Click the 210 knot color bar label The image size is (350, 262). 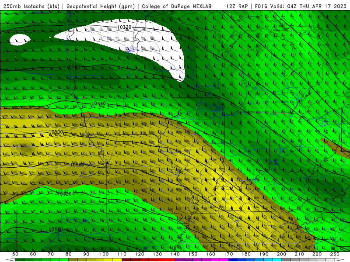[x=299, y=254]
